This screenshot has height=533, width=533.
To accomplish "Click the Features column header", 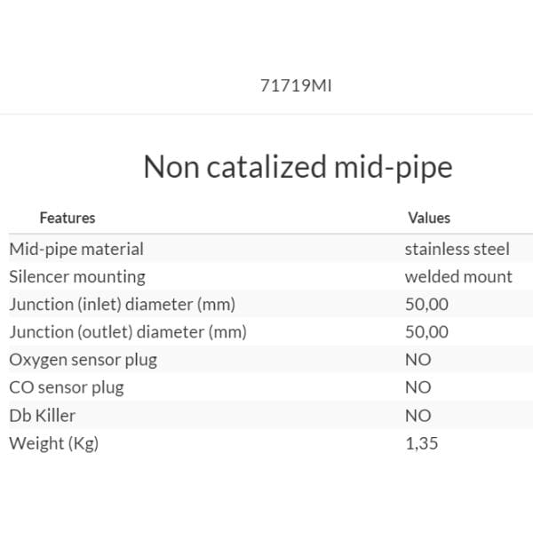I will 68,218.
